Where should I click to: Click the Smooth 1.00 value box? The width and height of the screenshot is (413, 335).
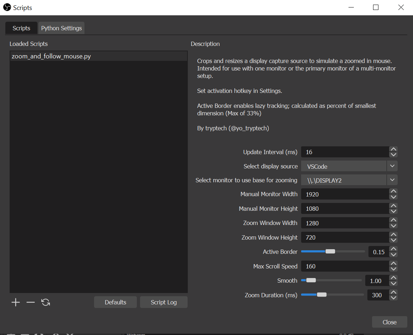coord(377,281)
